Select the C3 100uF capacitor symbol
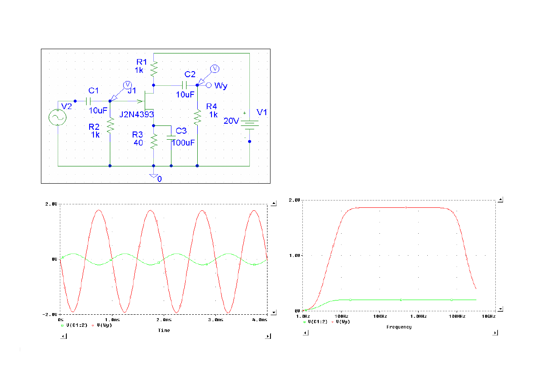 coord(171,138)
